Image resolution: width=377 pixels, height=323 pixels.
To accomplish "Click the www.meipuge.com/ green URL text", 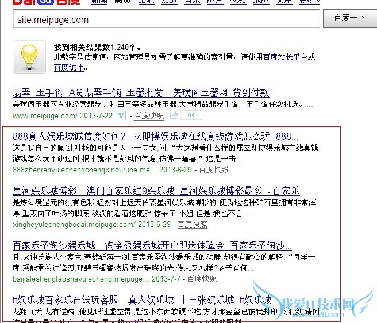I will point(45,116).
